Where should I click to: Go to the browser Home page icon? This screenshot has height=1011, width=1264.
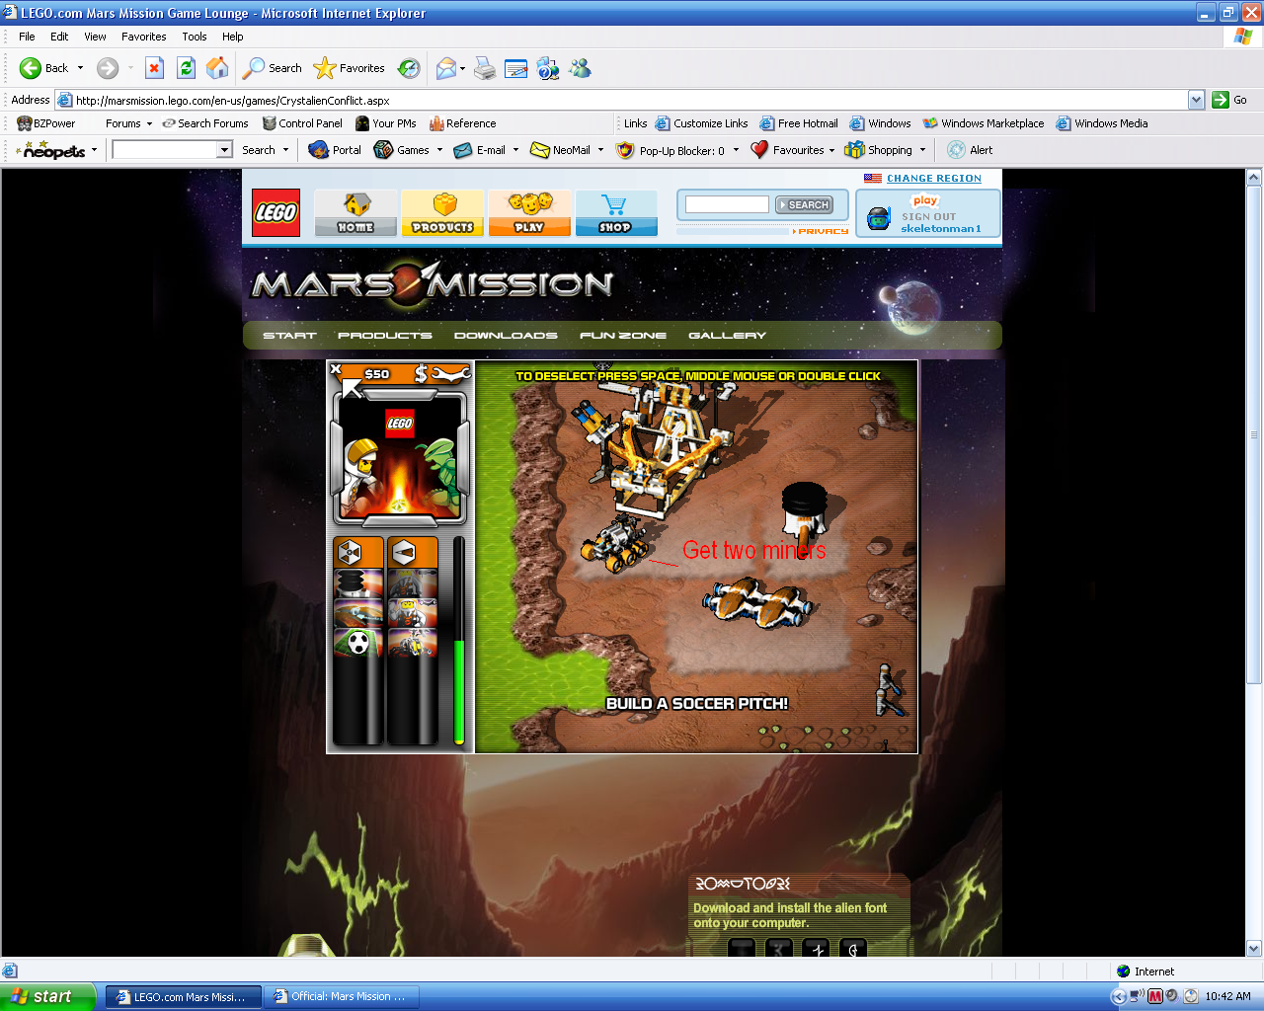pos(217,68)
